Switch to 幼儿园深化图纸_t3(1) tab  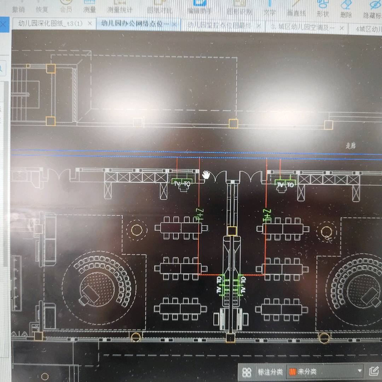click(x=51, y=23)
